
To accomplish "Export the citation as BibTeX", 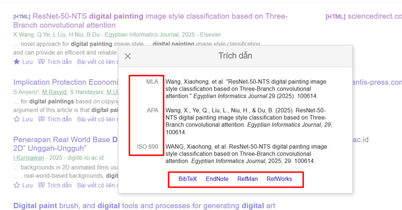I will click(x=187, y=179).
